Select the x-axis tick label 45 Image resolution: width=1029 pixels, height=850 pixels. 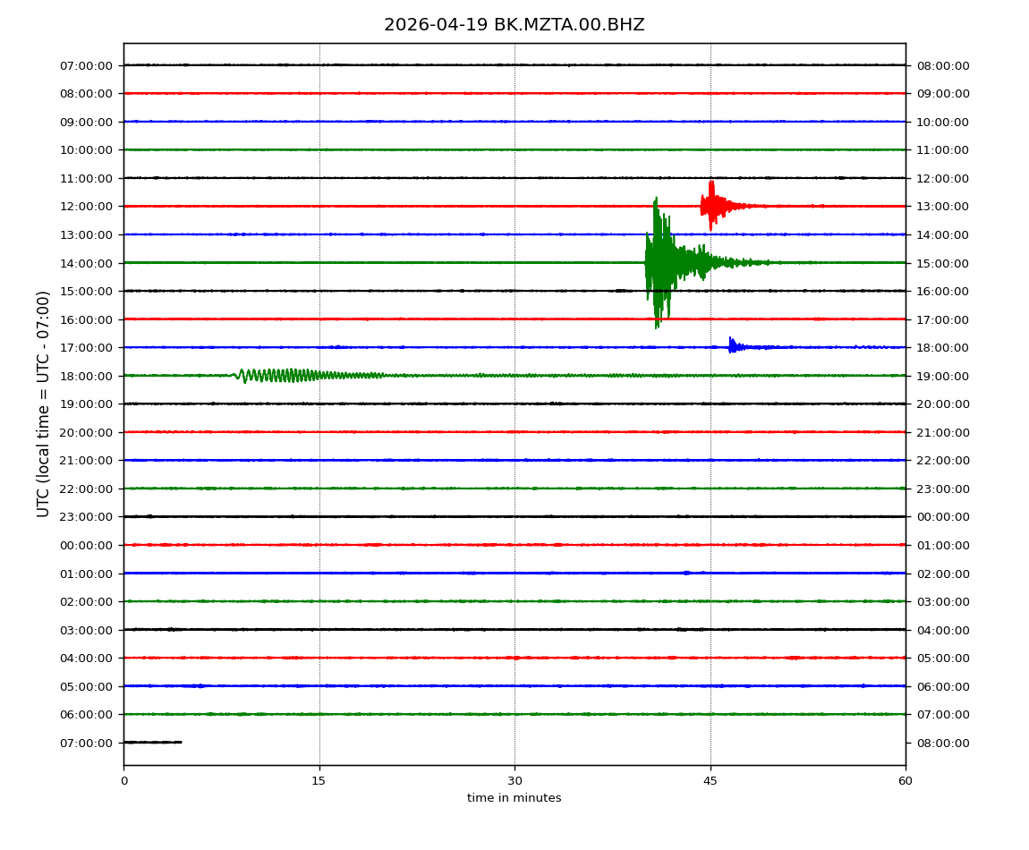pyautogui.click(x=710, y=781)
